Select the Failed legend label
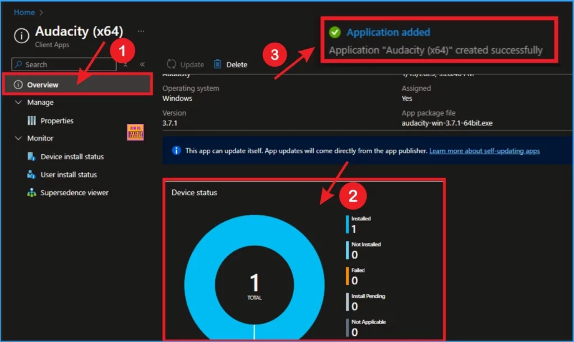The height and width of the screenshot is (342, 574). pyautogui.click(x=358, y=270)
